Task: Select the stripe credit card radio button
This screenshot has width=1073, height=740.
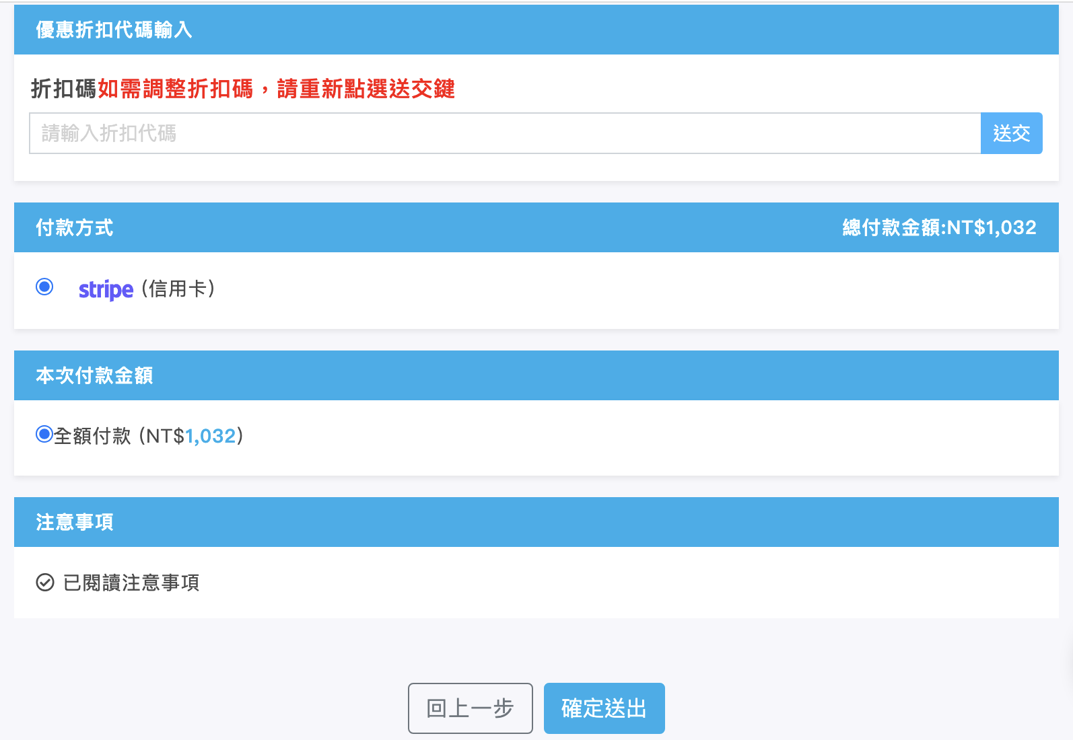Action: point(44,287)
